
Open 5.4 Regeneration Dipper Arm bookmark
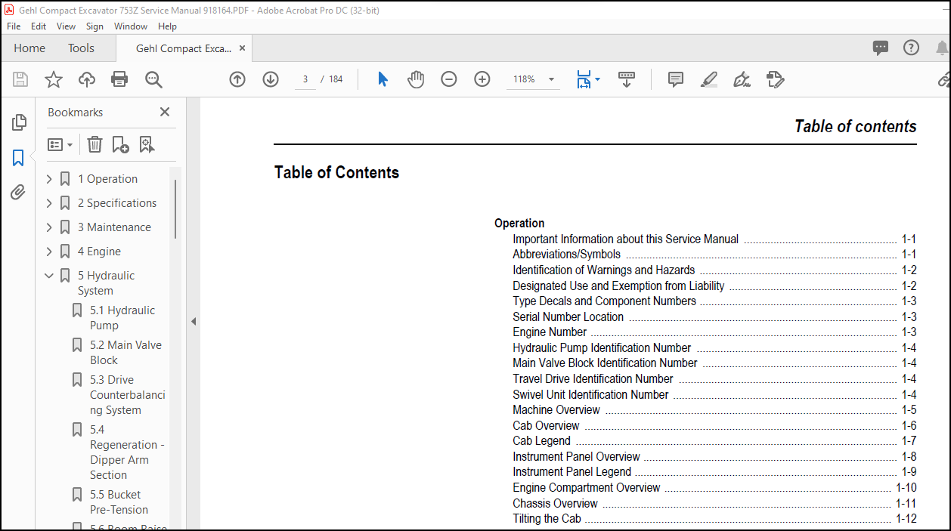point(127,452)
